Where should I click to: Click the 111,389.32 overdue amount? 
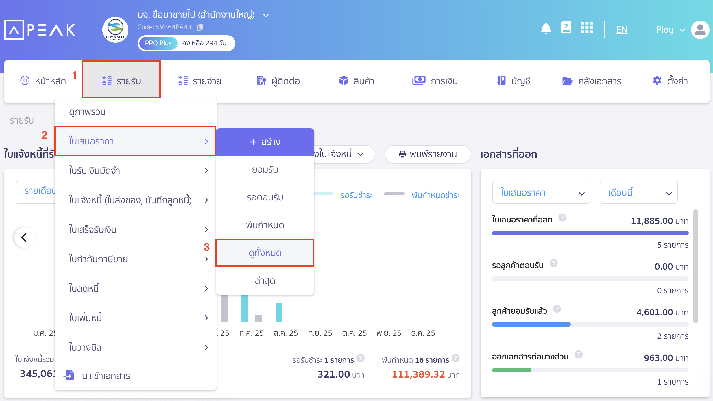[x=418, y=374]
